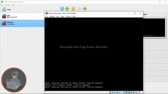168x94 pixels.
Task: Click the optical disc indicator in VM status bar
Action: [x=113, y=92]
